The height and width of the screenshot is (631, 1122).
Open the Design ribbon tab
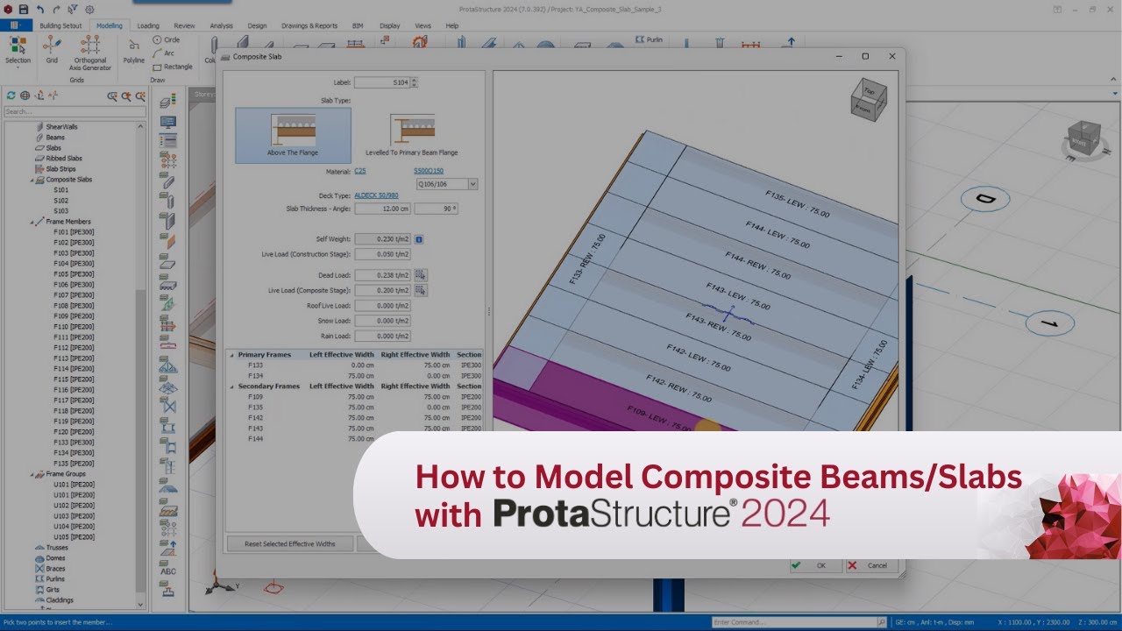(x=257, y=25)
